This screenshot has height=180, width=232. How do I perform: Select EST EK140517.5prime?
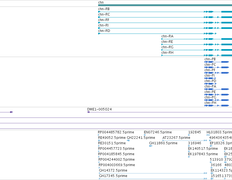[203, 149]
